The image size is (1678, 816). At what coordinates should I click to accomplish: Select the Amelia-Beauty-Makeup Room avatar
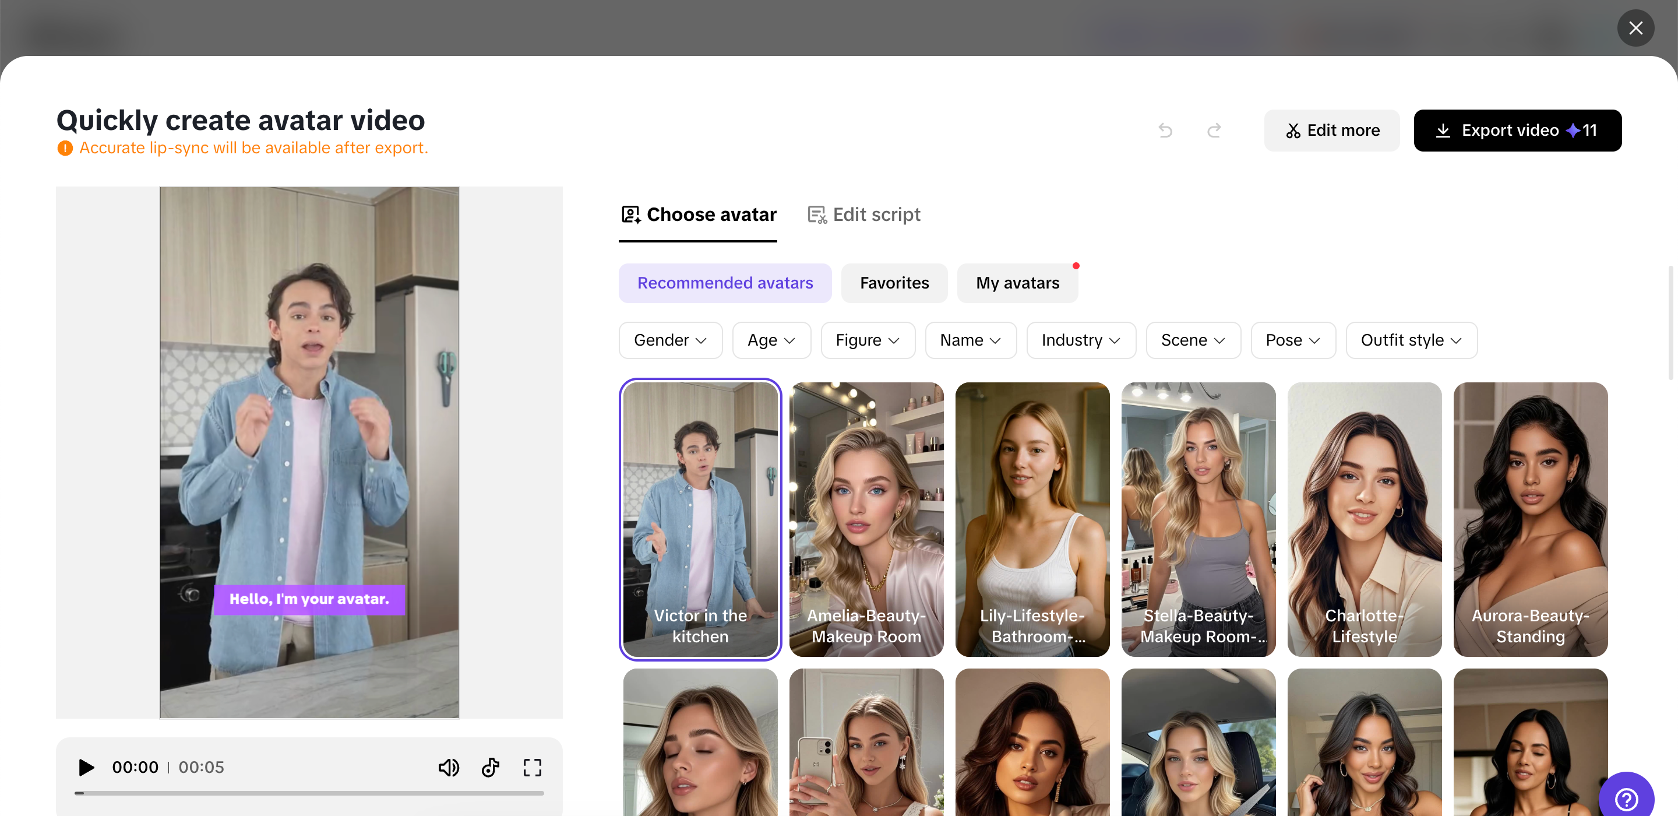click(866, 519)
